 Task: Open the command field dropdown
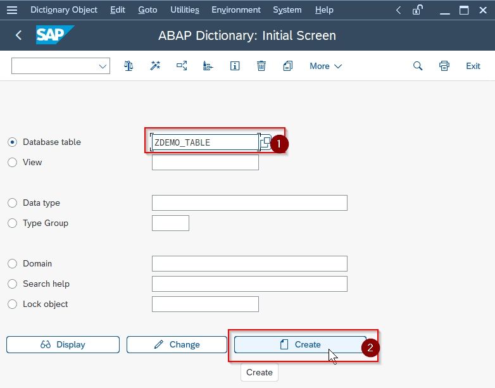[x=103, y=66]
